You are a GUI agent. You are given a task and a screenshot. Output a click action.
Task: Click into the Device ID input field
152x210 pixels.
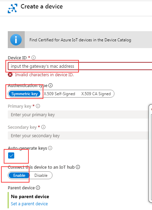80,66
